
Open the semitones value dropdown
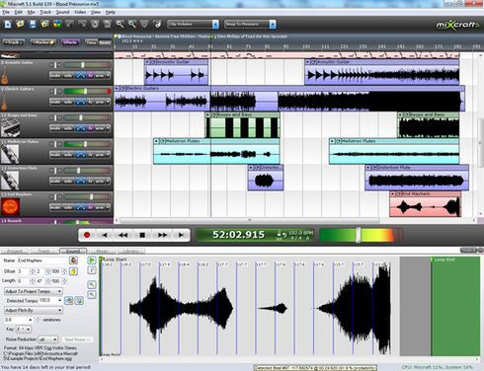pyautogui.click(x=31, y=320)
